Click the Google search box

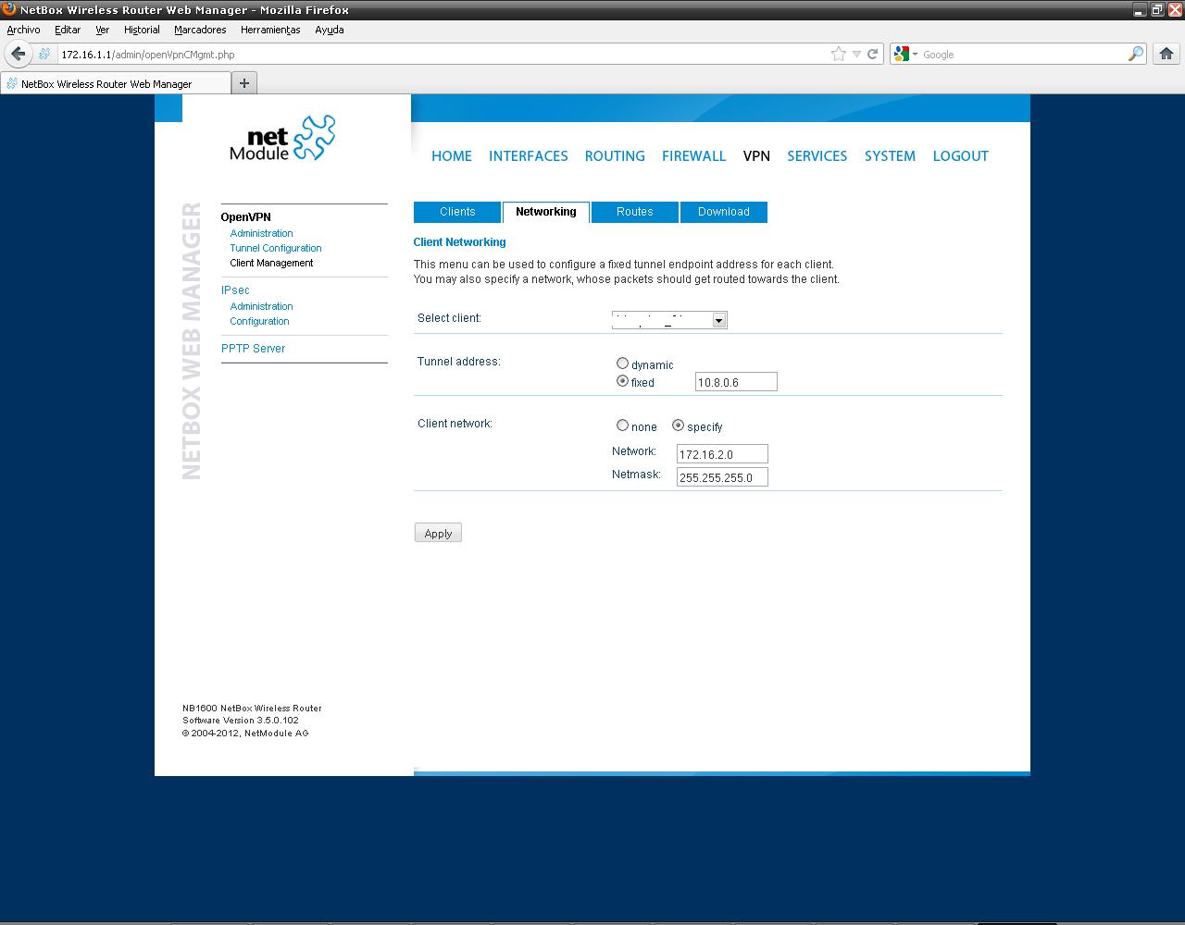(1023, 54)
